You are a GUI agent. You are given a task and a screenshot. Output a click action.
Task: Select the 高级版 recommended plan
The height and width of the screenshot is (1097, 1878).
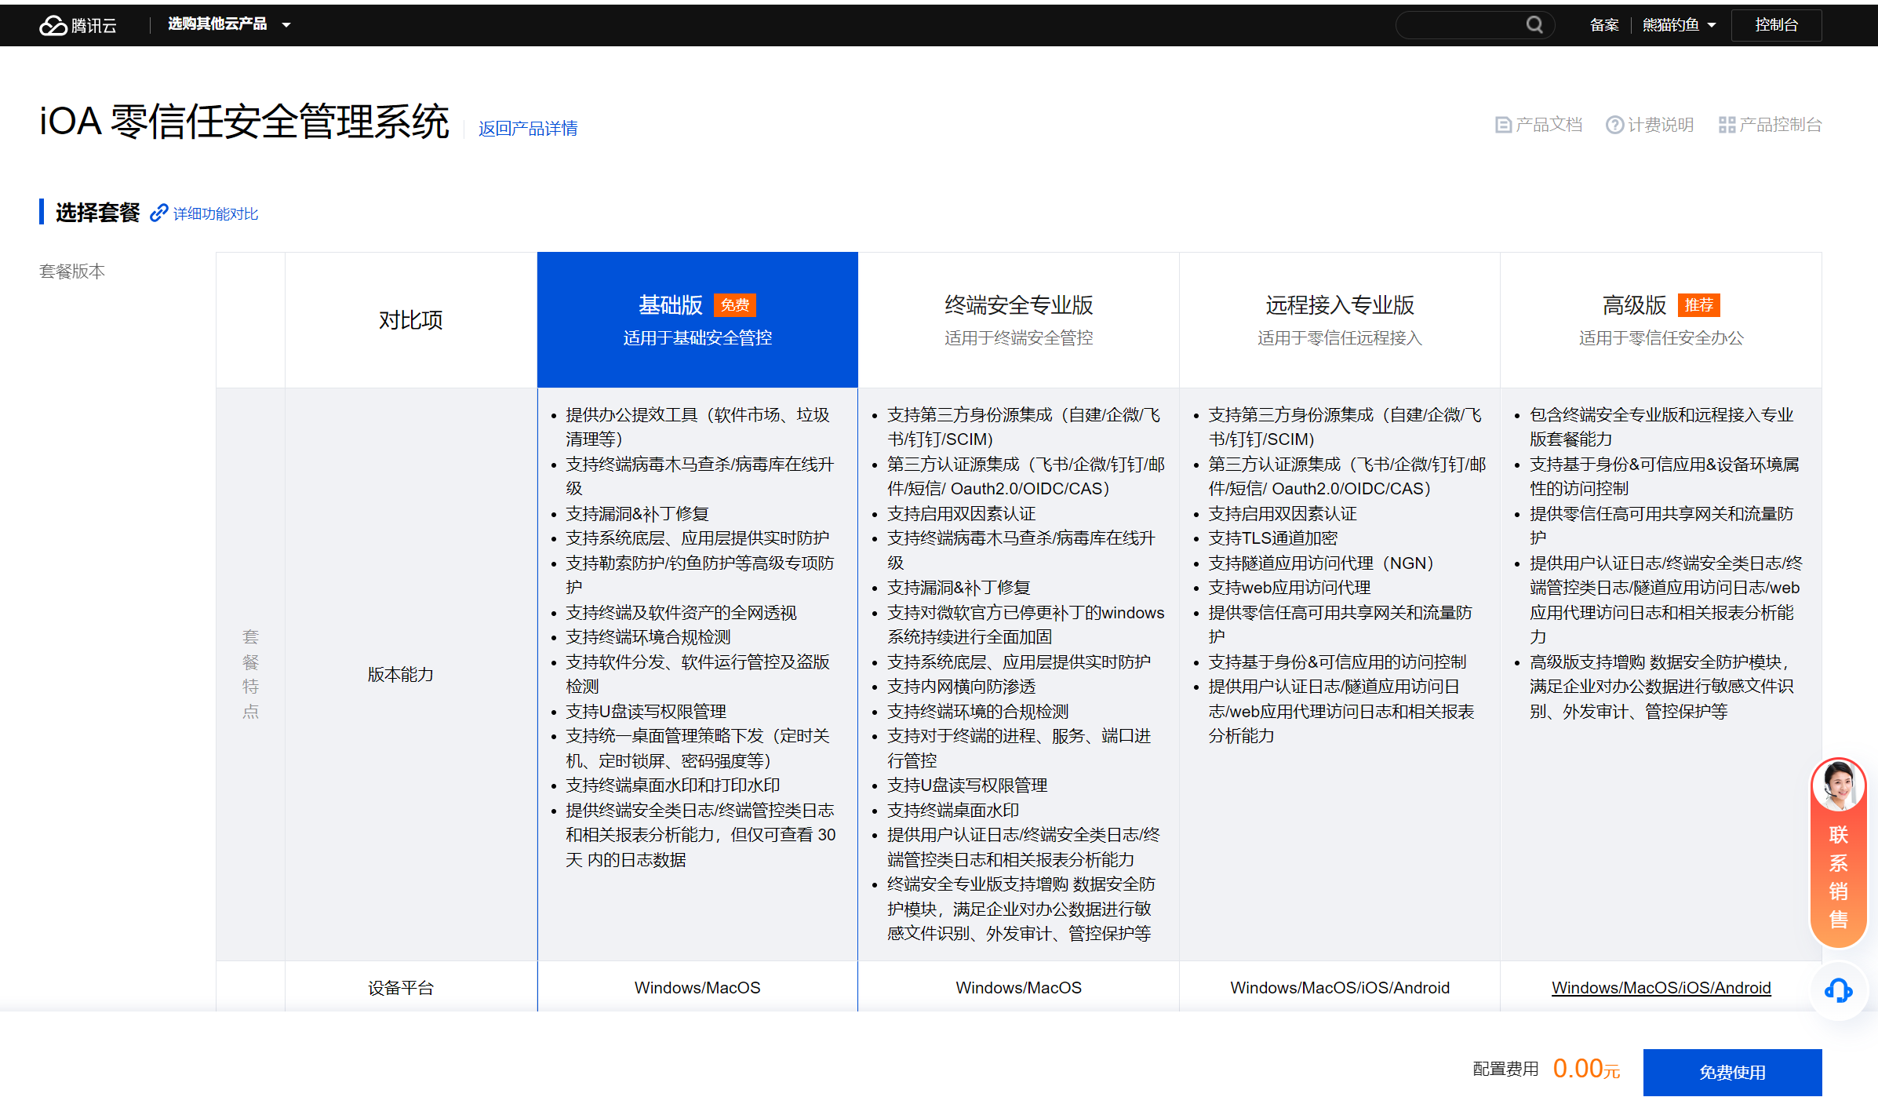tap(1660, 319)
